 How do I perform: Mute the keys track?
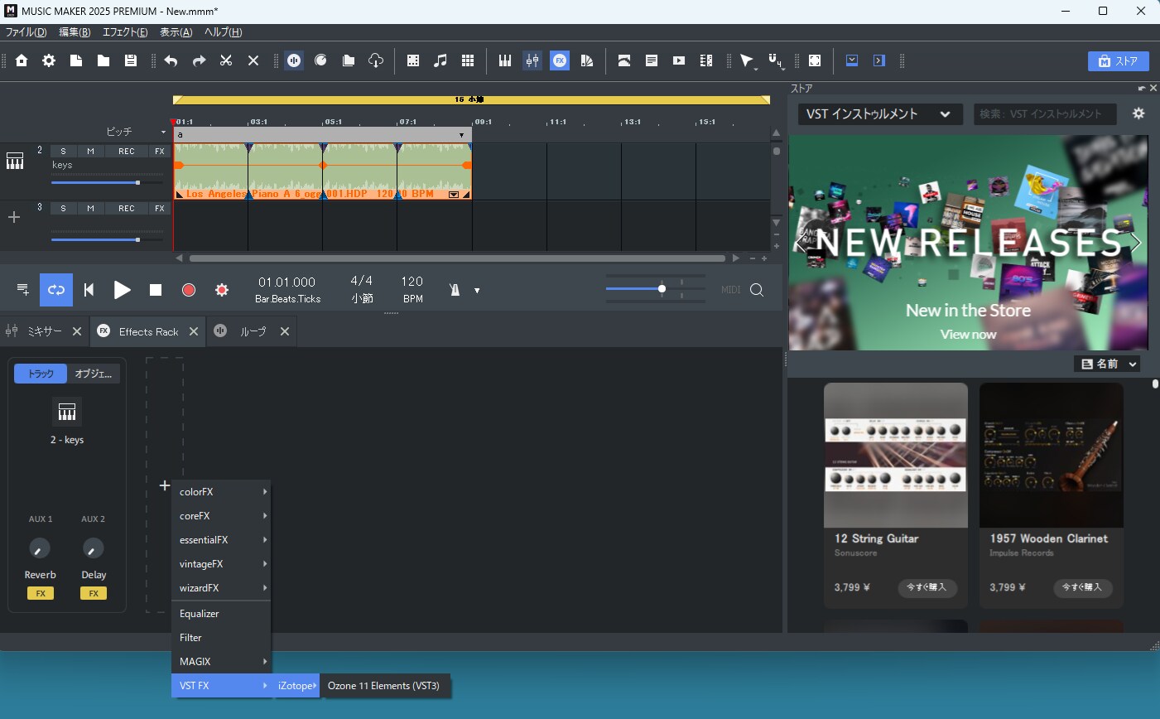pos(90,151)
